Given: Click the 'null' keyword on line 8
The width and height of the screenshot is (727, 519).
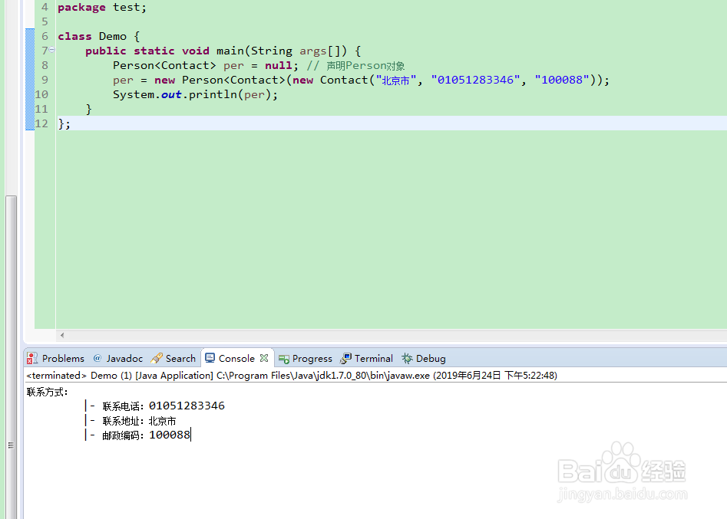Looking at the screenshot, I should click(278, 65).
